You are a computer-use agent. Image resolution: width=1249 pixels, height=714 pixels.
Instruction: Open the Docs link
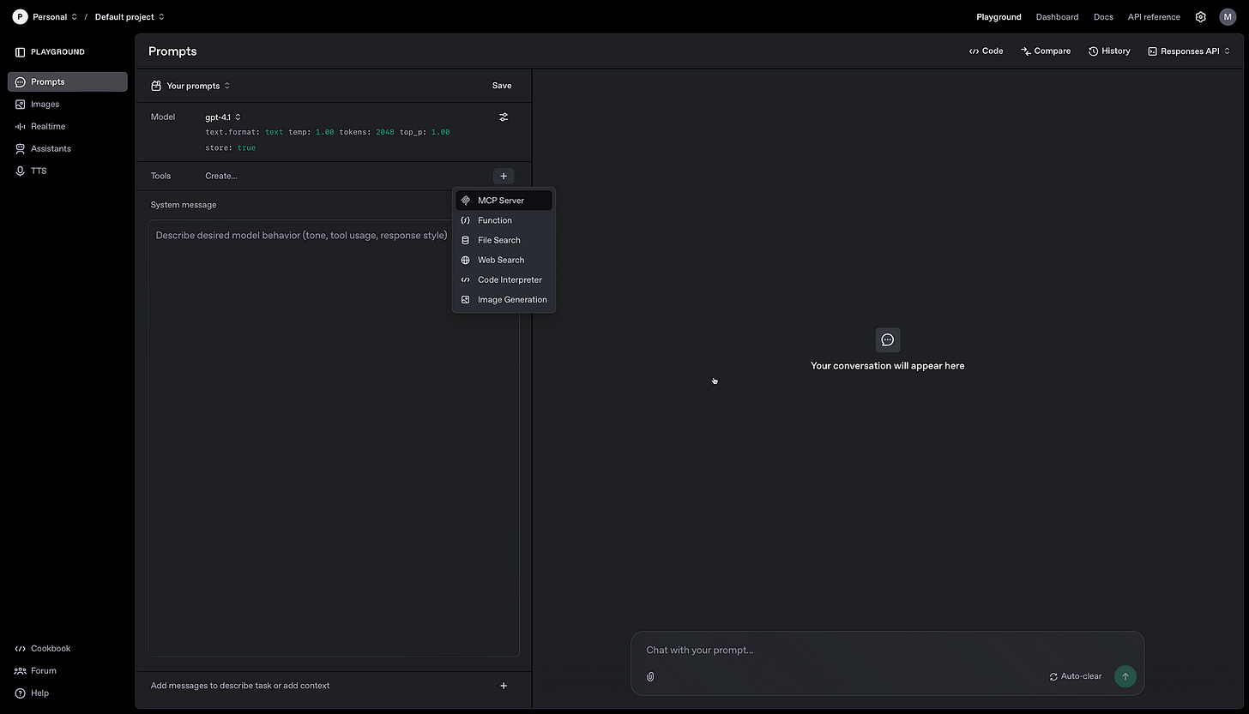[1103, 17]
